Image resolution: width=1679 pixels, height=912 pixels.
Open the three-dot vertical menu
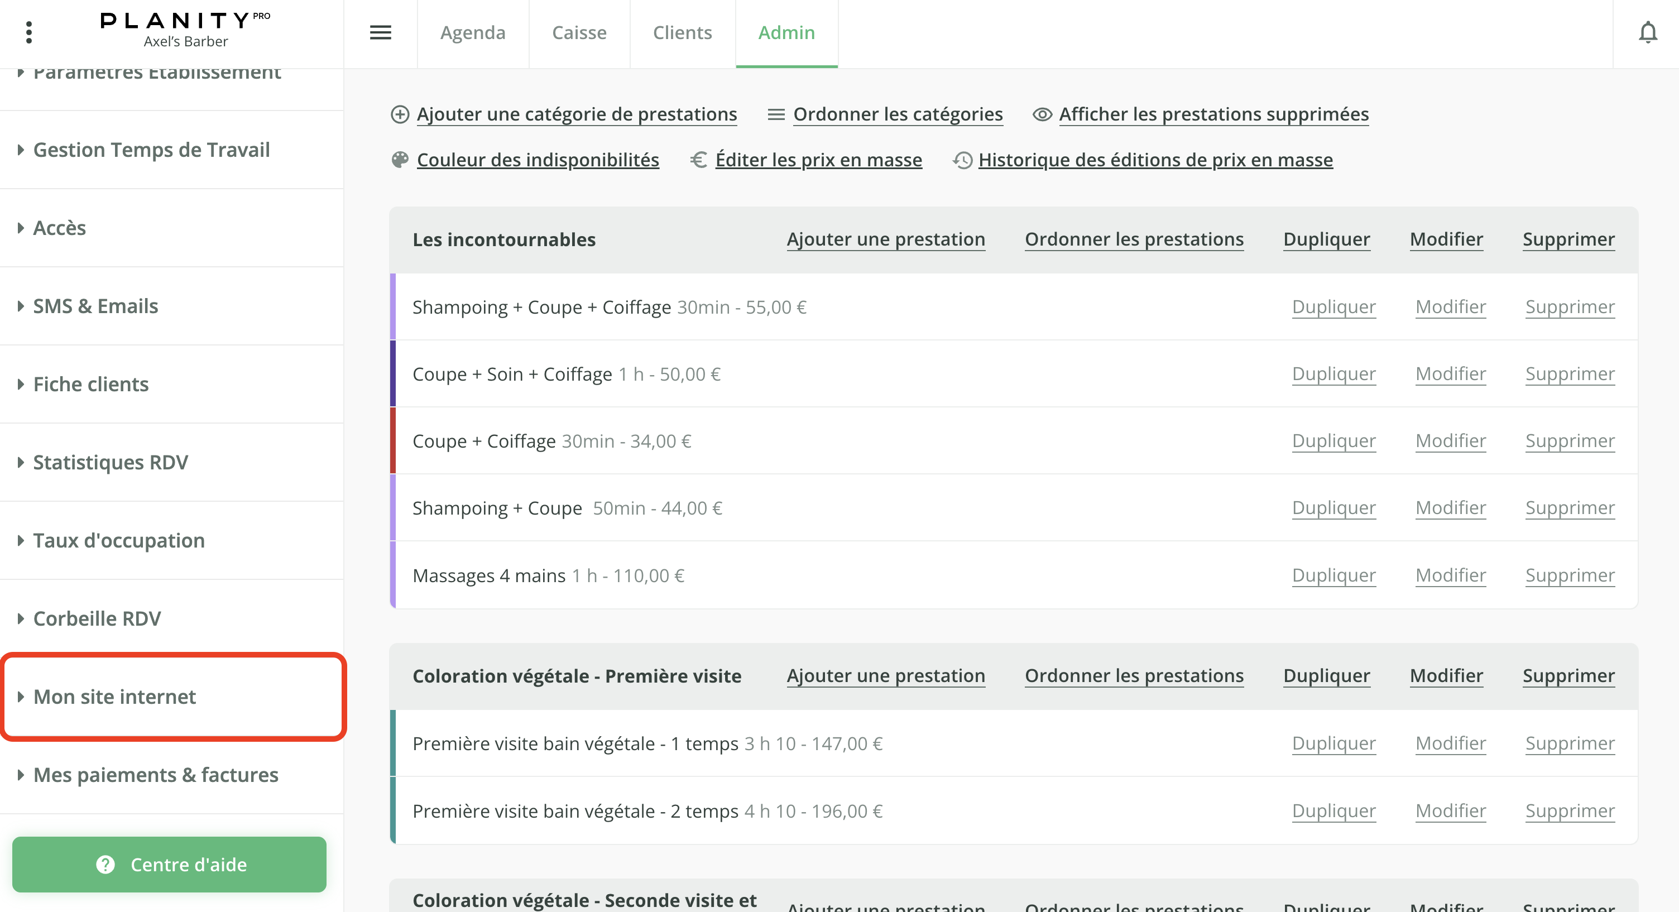28,32
